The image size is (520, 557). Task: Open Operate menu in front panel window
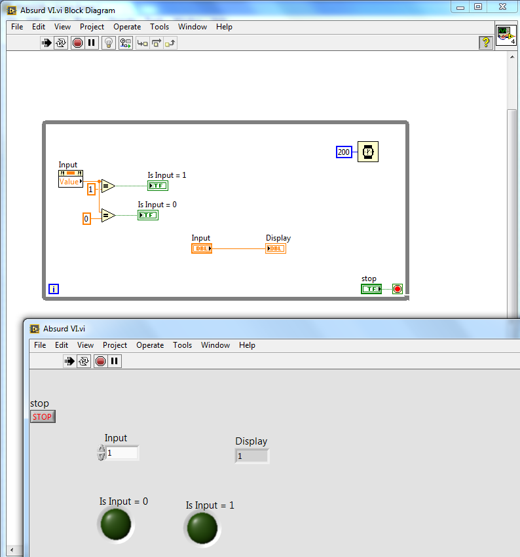[x=150, y=345]
